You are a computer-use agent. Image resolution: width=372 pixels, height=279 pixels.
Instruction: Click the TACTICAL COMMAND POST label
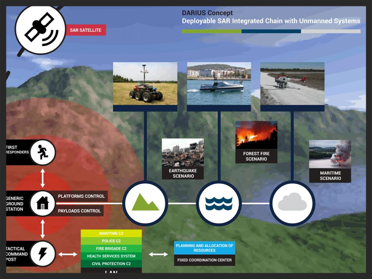click(x=17, y=254)
